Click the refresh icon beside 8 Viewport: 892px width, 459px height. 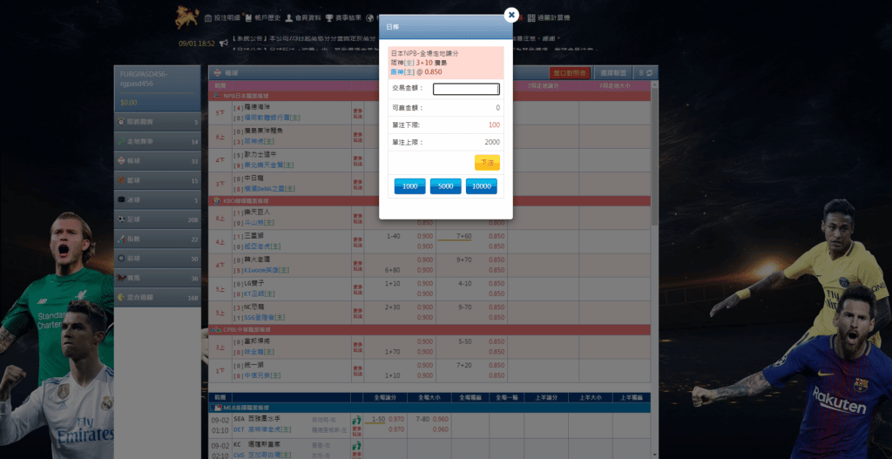coord(648,73)
